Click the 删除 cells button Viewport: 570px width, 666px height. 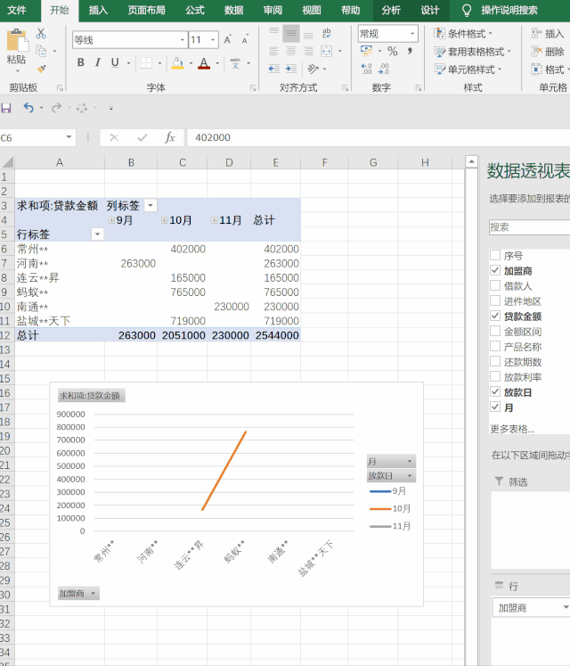[x=548, y=52]
